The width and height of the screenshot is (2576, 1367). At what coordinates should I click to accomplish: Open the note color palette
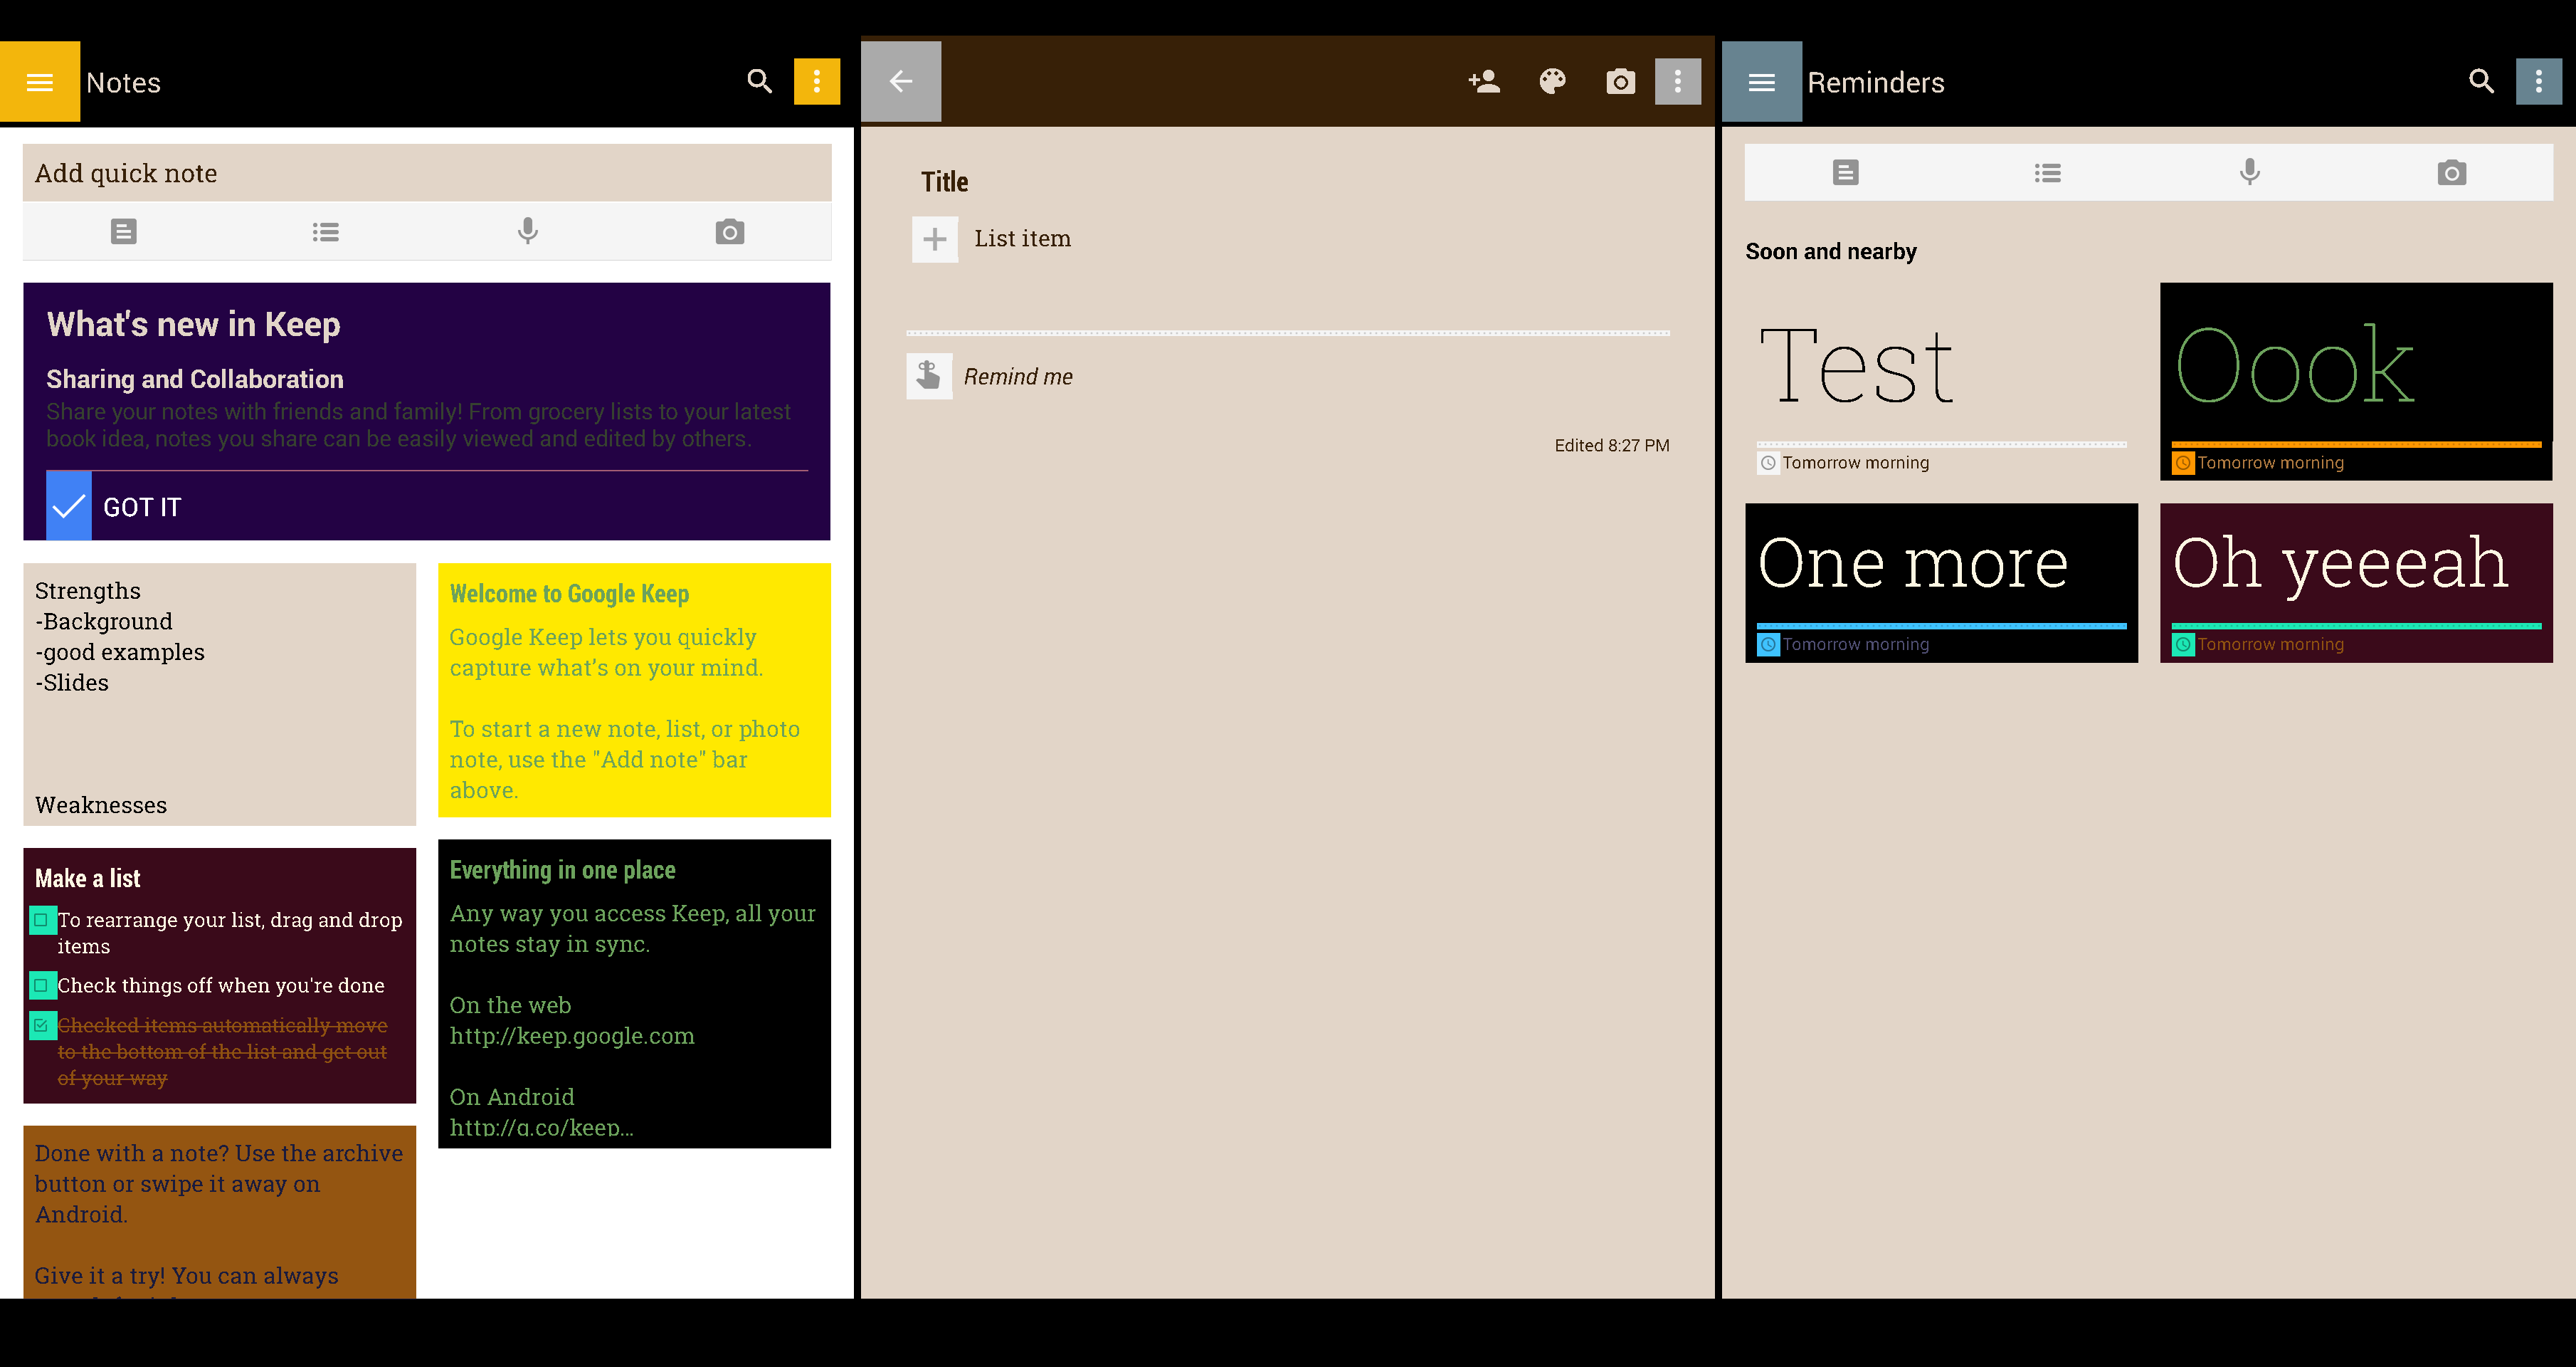click(x=1552, y=82)
